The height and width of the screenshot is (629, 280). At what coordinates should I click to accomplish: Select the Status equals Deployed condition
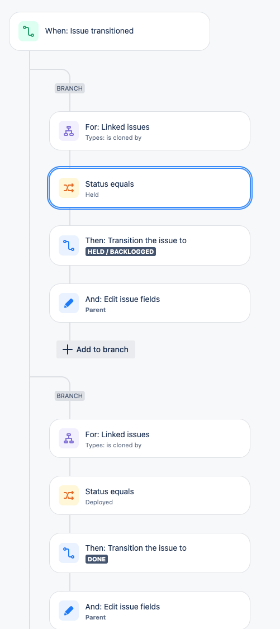[x=150, y=495]
